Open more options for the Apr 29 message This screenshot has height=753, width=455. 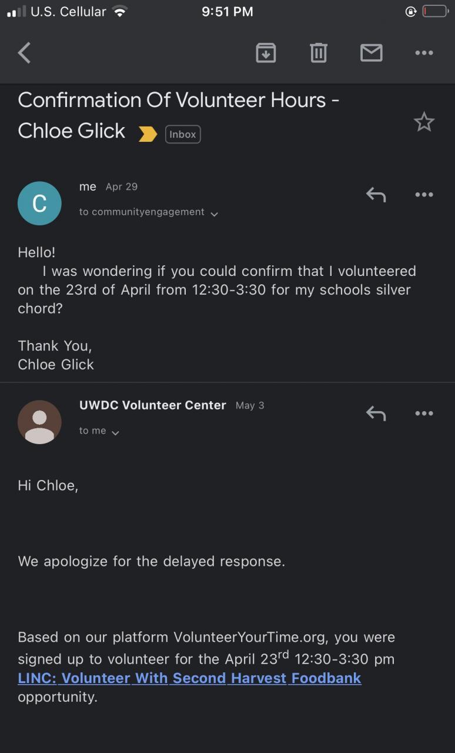tap(424, 194)
